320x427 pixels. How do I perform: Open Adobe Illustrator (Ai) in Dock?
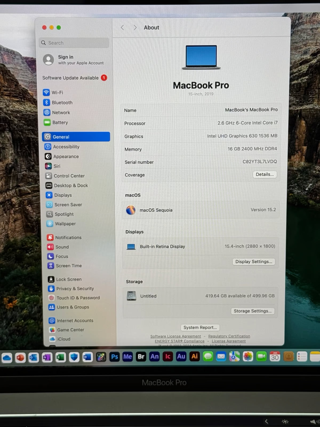pos(195,356)
